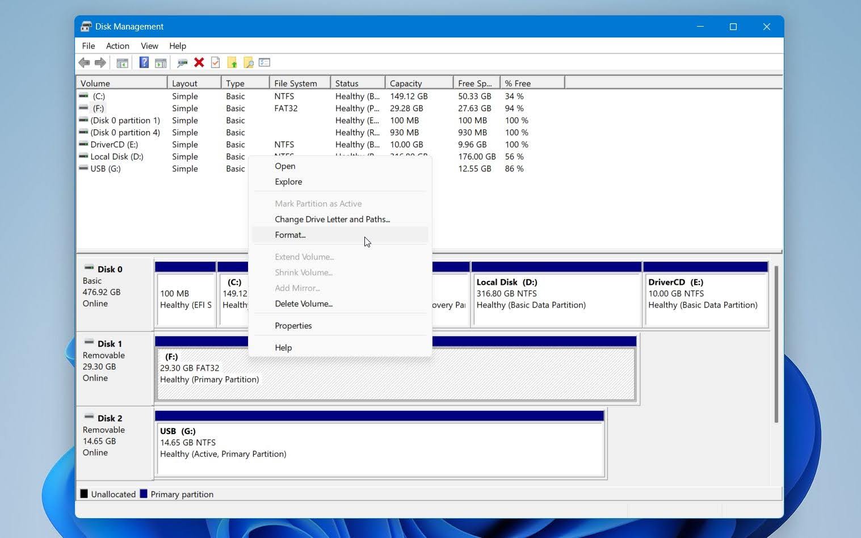Screen dimensions: 861x538
Task: Click the blue Primary partition legend swatch
Action: coord(144,494)
